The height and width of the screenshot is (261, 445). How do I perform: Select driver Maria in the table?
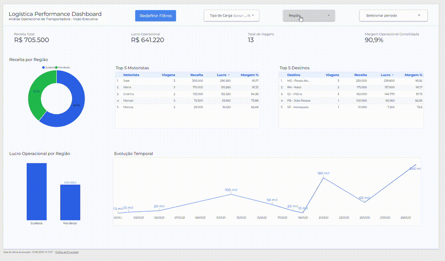127,88
